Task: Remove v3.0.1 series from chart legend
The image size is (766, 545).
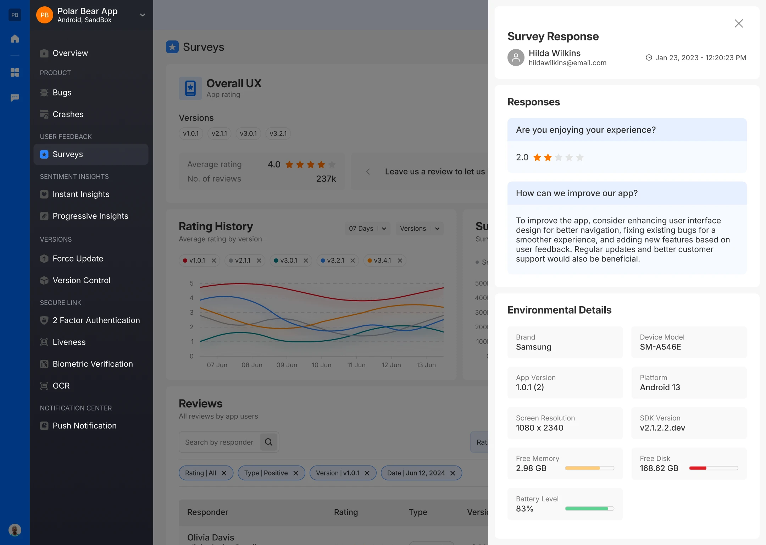Action: click(306, 260)
